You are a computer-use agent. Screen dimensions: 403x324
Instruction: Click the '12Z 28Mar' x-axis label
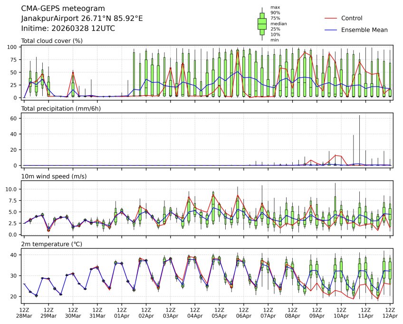tap(24, 313)
